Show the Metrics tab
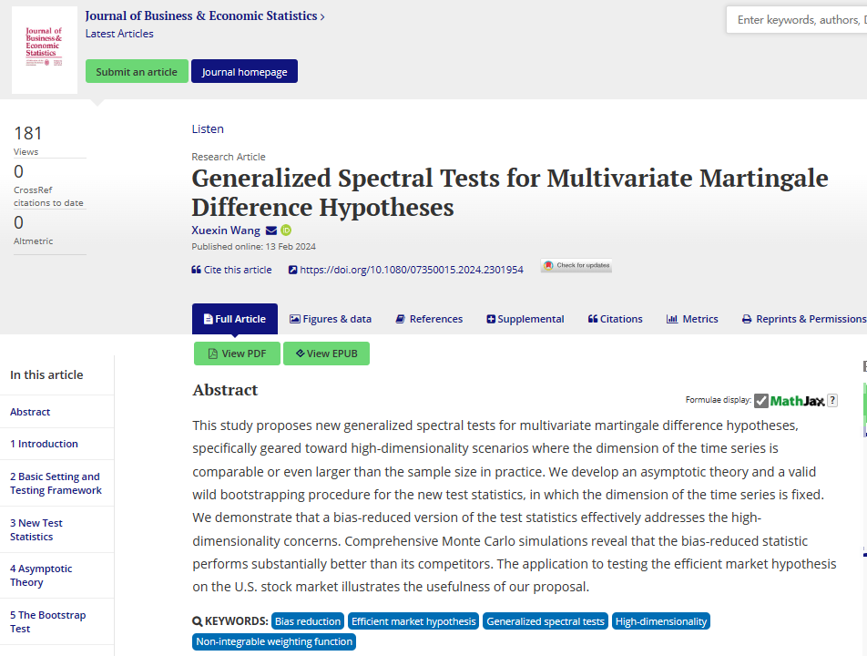 692,319
